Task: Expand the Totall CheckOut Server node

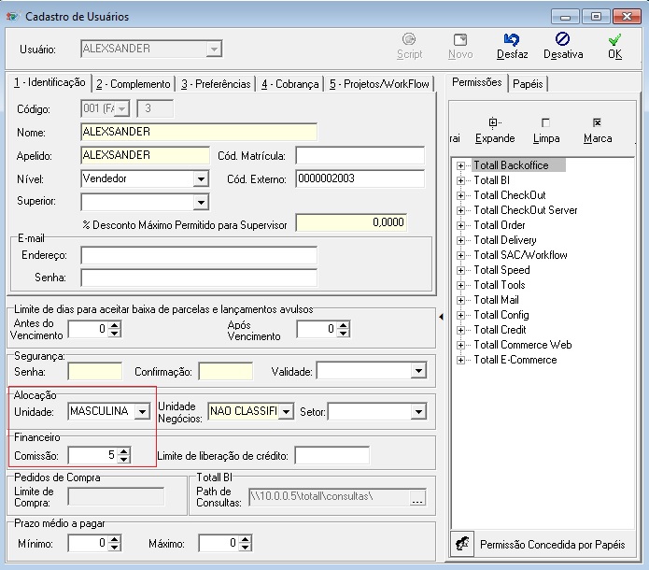Action: point(460,210)
